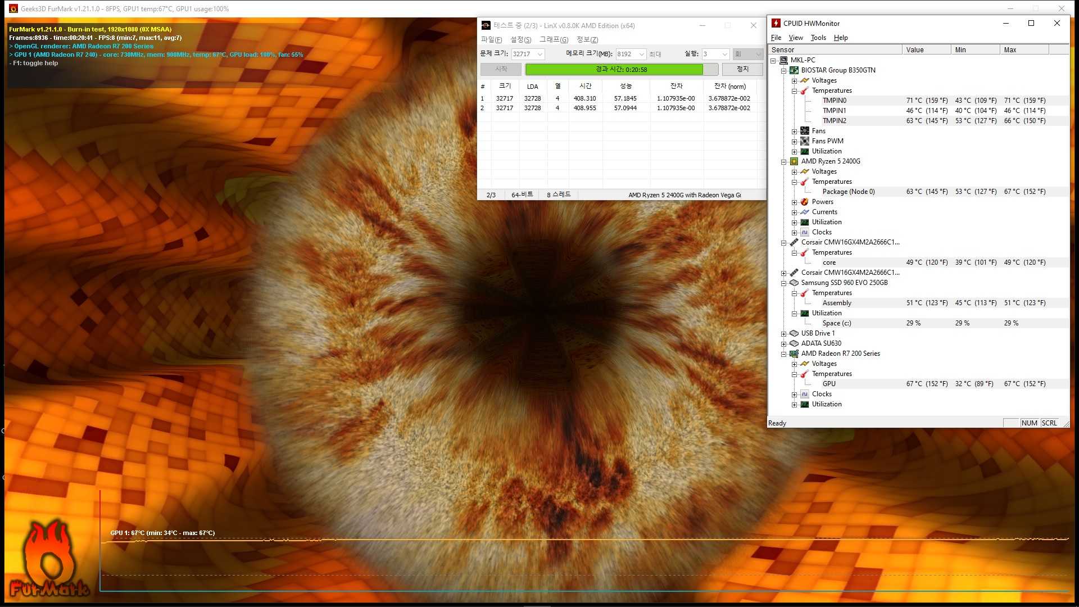This screenshot has width=1079, height=607.
Task: Click the AMD Ryzen 5 2400G CPU icon
Action: (794, 161)
